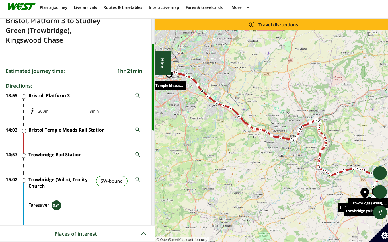Click the green directions panel scrollbar
388x242 pixels.
click(153, 87)
